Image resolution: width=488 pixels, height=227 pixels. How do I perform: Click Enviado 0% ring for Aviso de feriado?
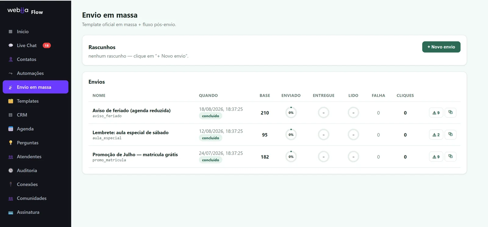pos(291,113)
